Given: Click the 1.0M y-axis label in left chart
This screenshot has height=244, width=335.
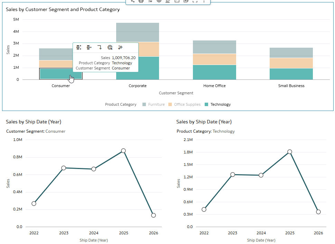Looking at the screenshot, I should [x=18, y=140].
